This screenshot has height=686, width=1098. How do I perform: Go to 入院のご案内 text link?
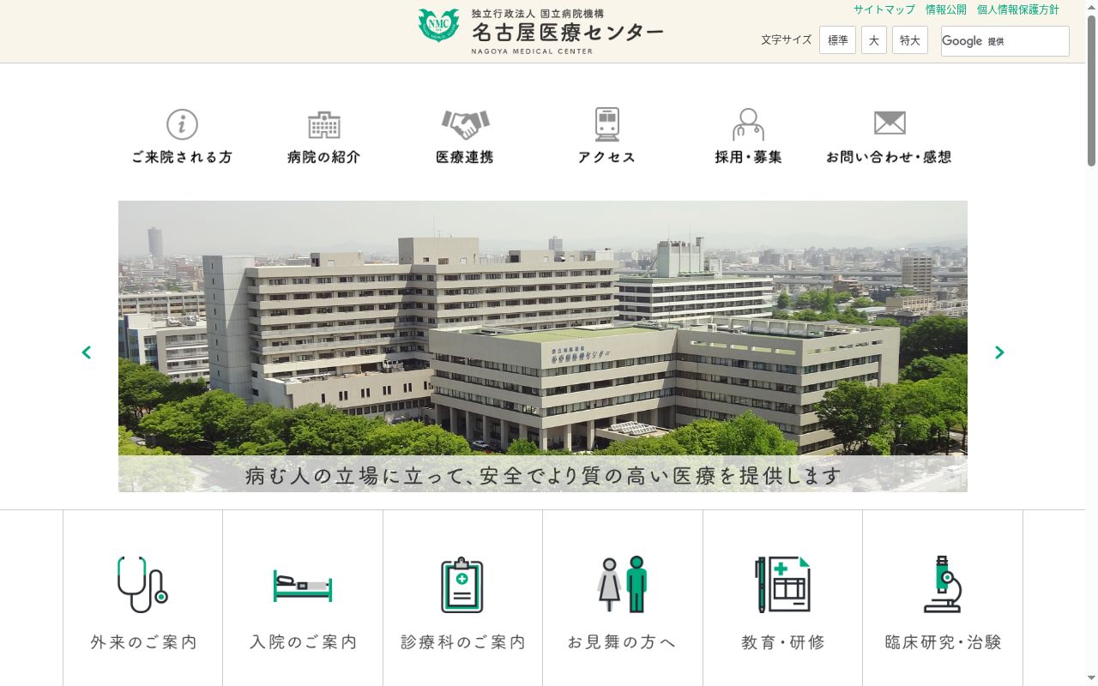(x=304, y=642)
